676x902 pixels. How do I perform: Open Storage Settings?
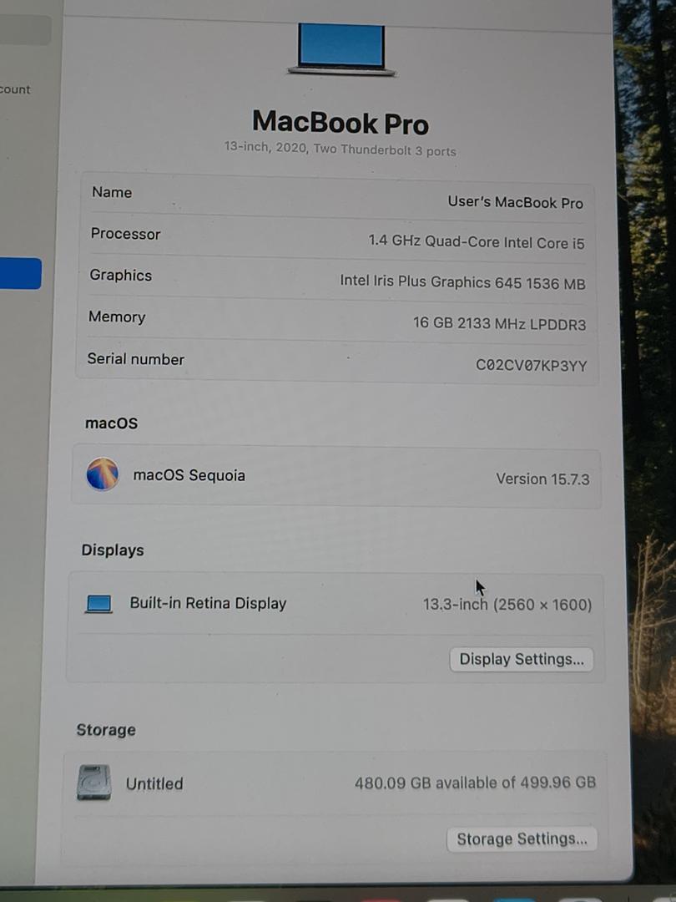522,839
